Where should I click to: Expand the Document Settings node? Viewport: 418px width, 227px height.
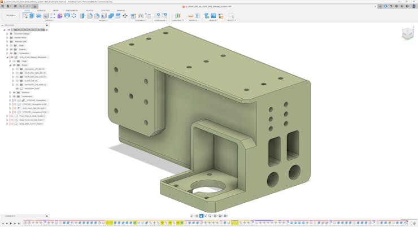pyautogui.click(x=7, y=34)
